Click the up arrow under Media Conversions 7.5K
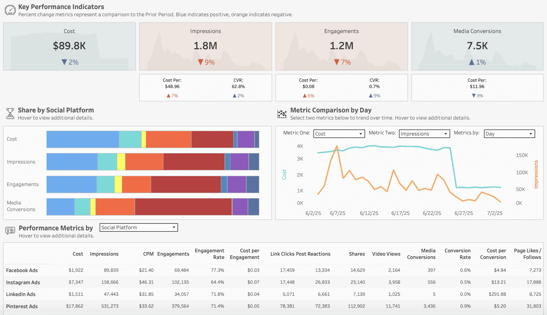Viewport: 547px width, 315px height. [x=472, y=62]
